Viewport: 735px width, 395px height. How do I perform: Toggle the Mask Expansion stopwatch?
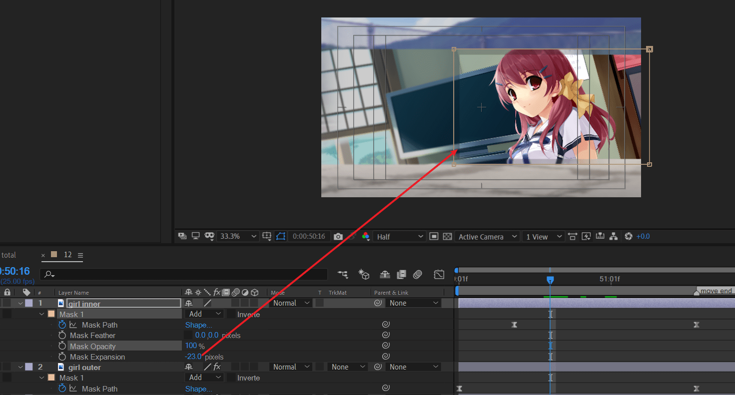click(x=62, y=357)
